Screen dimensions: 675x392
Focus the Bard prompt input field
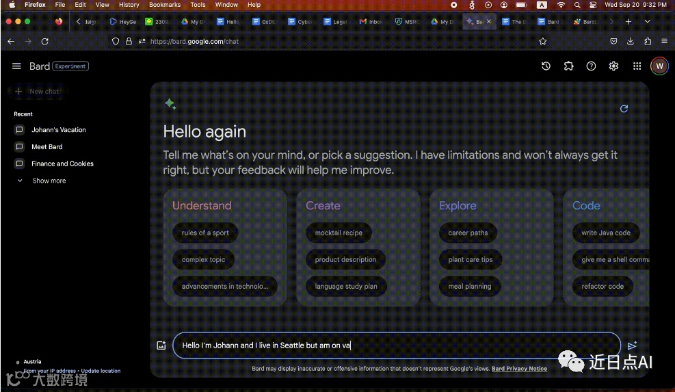pos(397,345)
